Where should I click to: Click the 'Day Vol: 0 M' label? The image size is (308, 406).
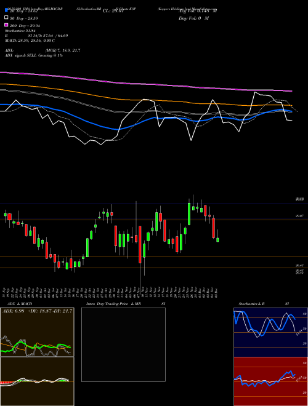click(193, 18)
